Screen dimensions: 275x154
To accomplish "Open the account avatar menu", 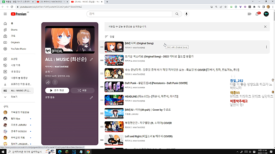I will (x=266, y=14).
